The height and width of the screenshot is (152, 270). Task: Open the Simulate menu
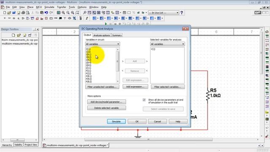49,7
